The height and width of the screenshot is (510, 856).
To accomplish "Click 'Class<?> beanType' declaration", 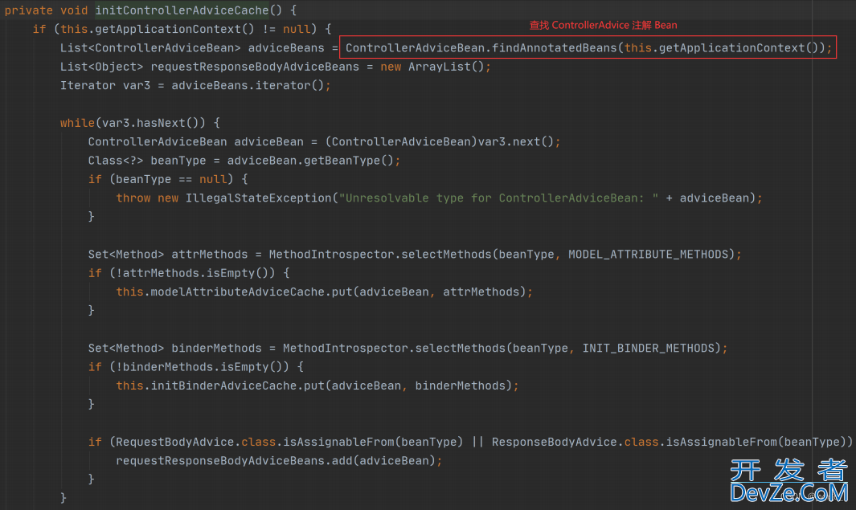I will (147, 161).
